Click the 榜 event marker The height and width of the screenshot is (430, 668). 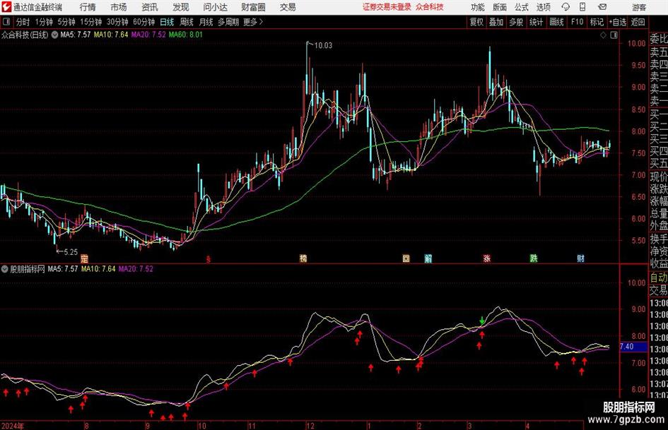click(303, 258)
